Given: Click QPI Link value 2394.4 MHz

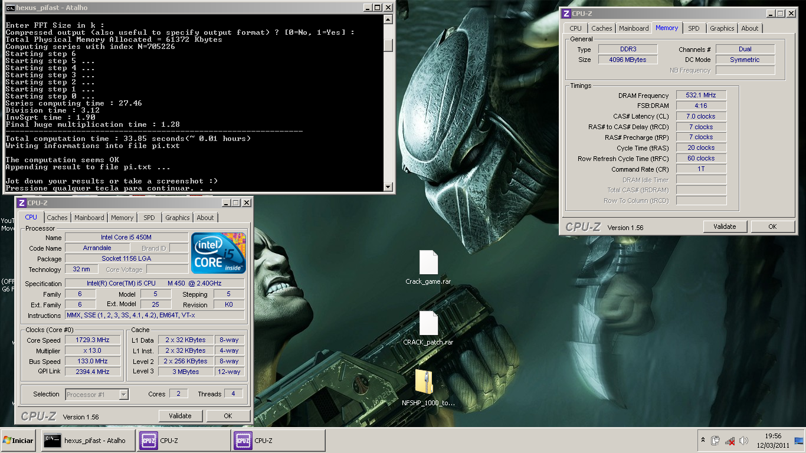Looking at the screenshot, I should tap(93, 372).
